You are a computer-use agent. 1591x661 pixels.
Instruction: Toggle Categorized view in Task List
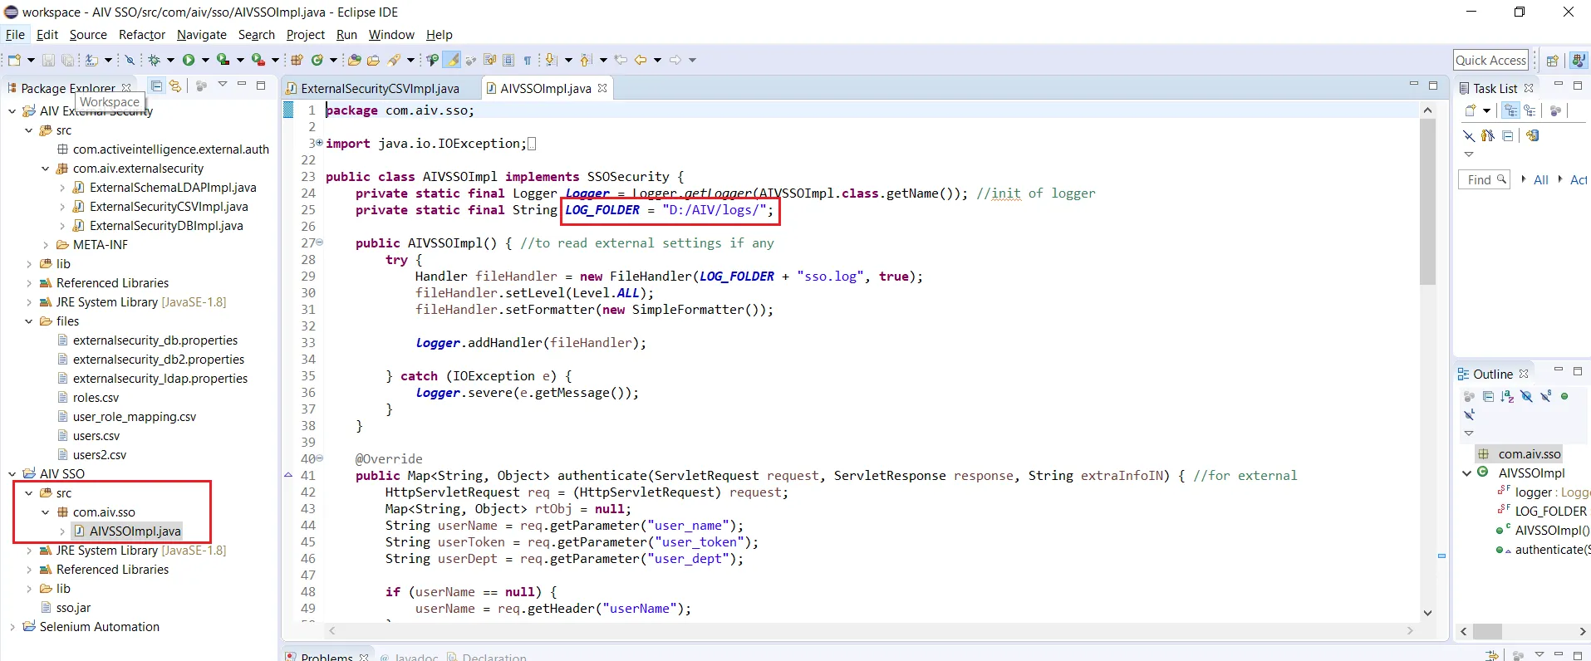[1511, 110]
